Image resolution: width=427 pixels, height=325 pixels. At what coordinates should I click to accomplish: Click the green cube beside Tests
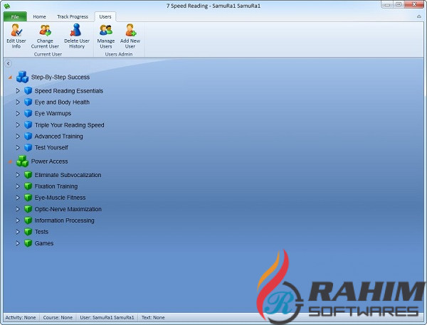click(x=28, y=232)
